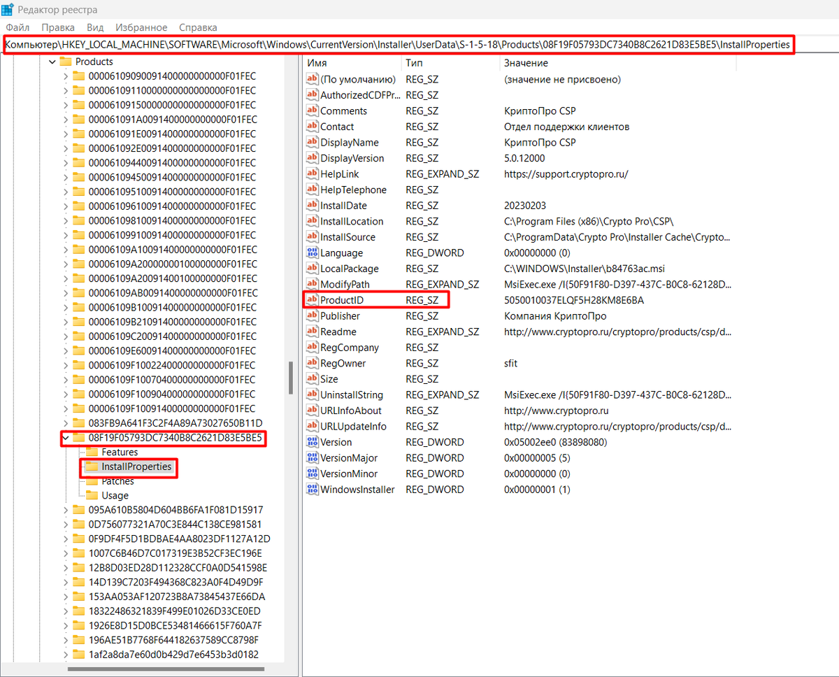
Task: Expand key 1af2a8da7e60d0b429d7e6453b3d0182
Action: coord(66,655)
